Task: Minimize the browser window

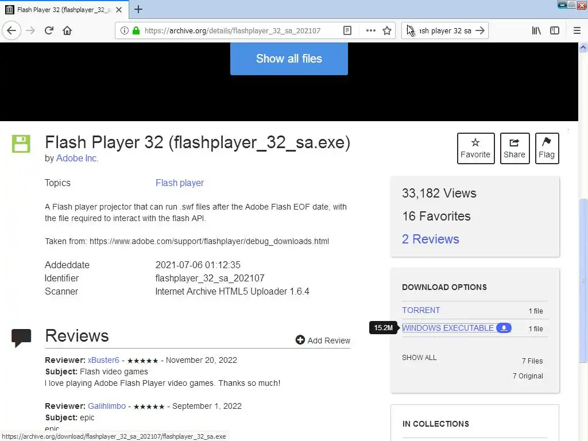Action: (x=562, y=5)
